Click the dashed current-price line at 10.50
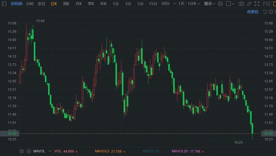Screen dimensions: 276x156 coord(140,134)
